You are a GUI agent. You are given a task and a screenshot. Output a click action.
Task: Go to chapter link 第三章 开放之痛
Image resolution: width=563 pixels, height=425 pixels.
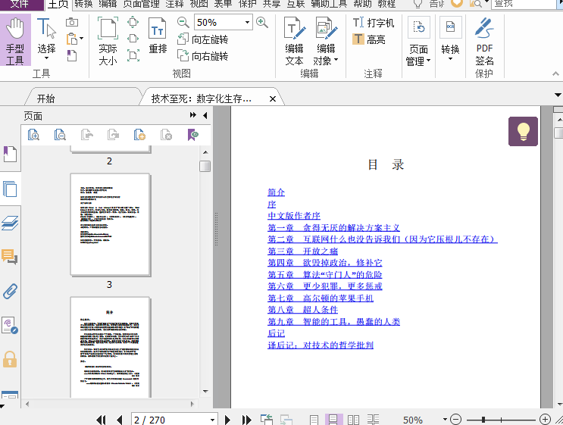[302, 251]
